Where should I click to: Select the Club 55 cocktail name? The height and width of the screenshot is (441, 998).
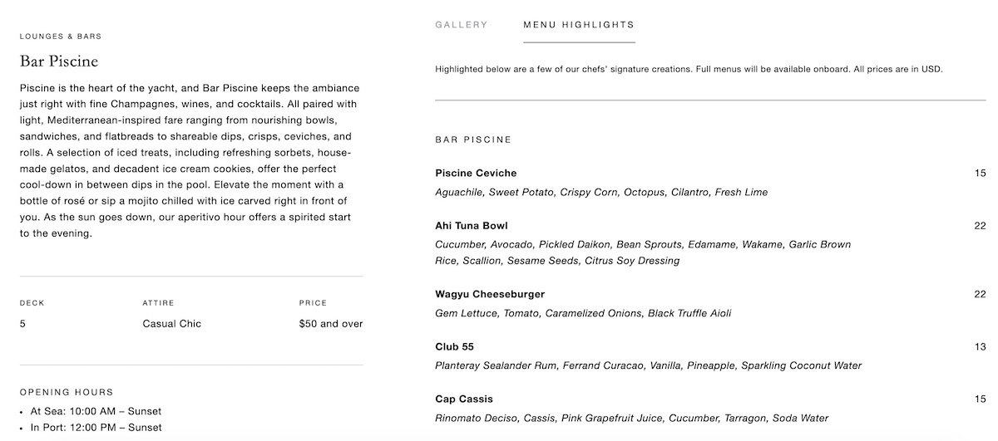point(454,346)
